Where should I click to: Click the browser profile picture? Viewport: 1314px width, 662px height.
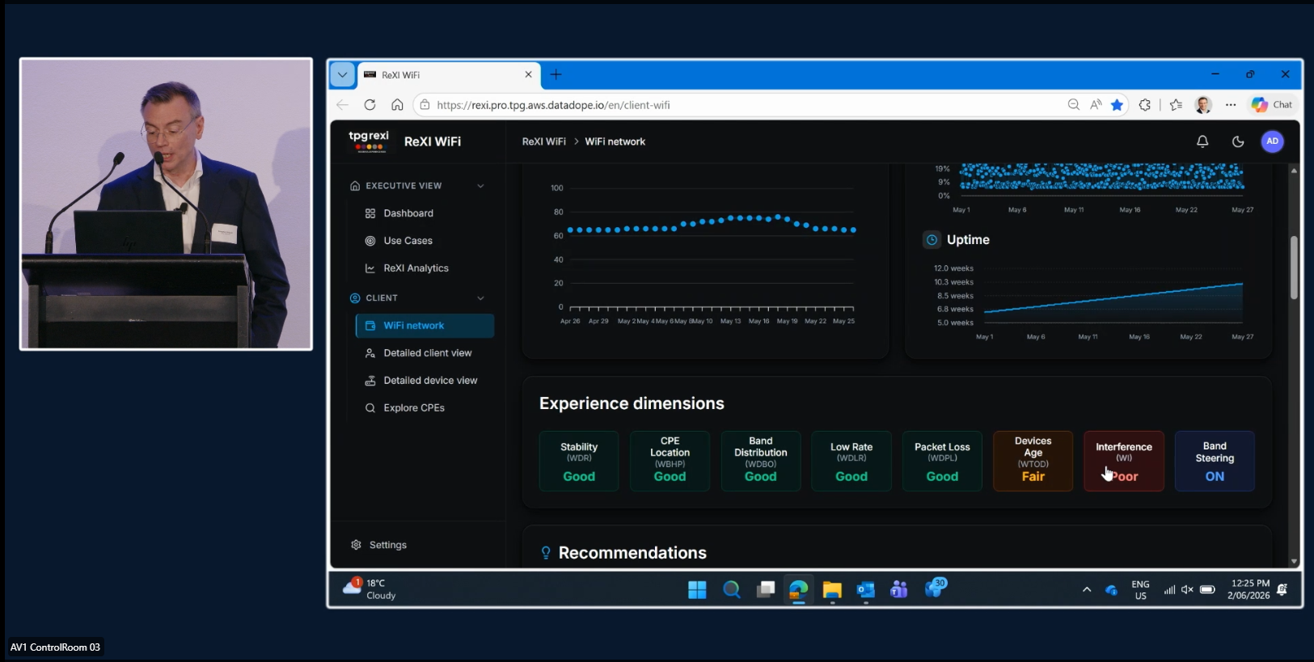point(1203,105)
